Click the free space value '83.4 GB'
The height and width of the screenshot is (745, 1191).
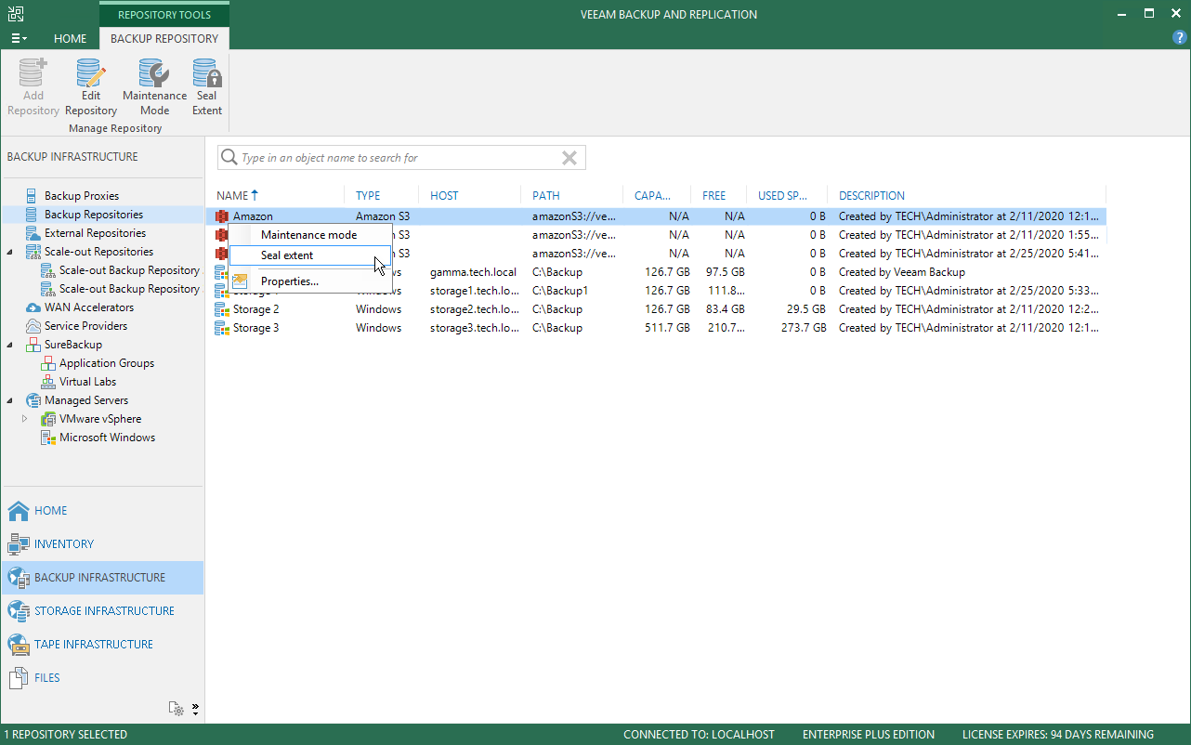(725, 309)
